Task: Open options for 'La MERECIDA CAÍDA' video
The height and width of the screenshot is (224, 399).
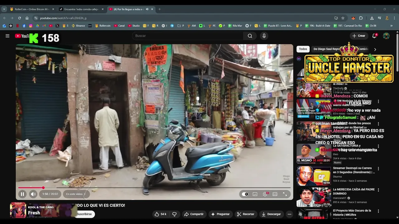Action: 378,190
